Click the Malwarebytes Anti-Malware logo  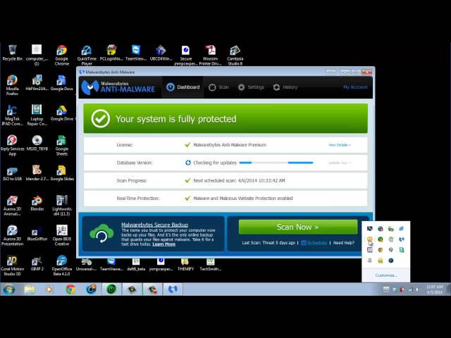pyautogui.click(x=118, y=87)
